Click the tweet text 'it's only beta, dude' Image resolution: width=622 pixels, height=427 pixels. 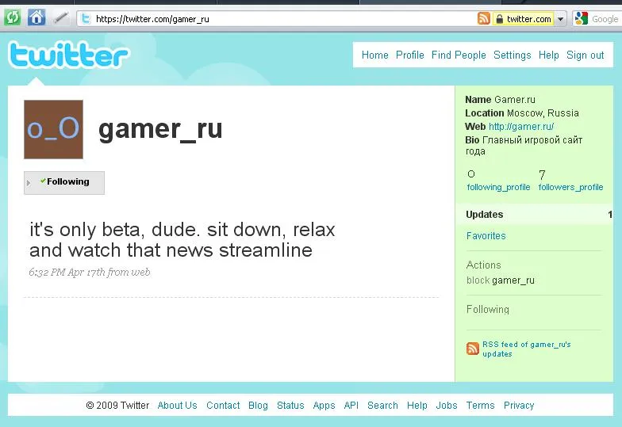[x=182, y=239]
